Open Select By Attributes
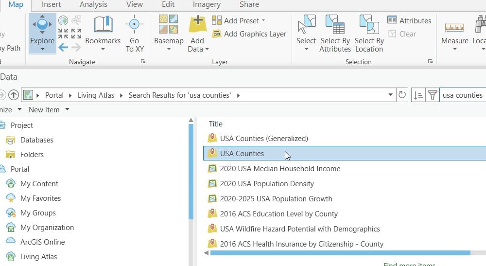The height and width of the screenshot is (266, 486). [335, 34]
